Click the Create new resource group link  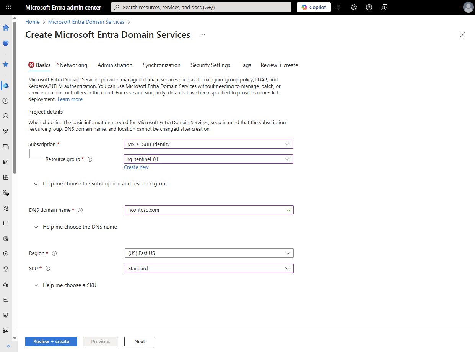[x=136, y=167]
